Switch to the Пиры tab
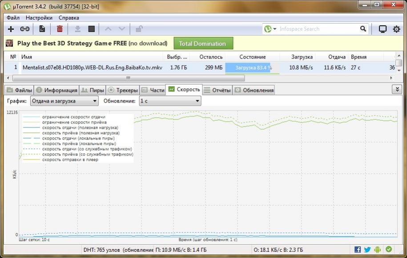The image size is (407, 258). point(93,90)
